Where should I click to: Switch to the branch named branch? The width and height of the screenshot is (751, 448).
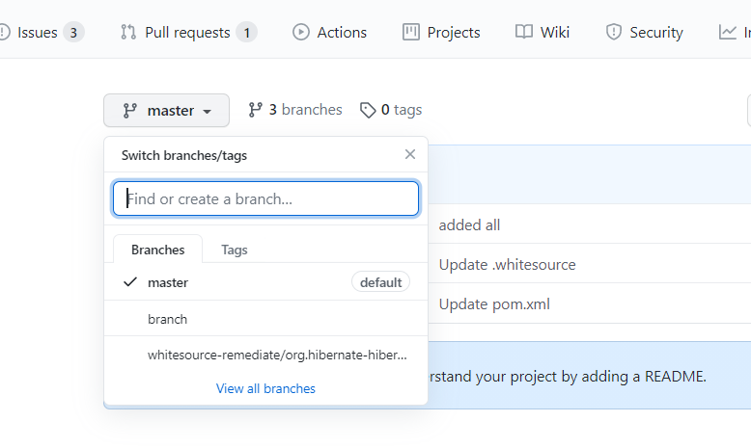tap(168, 319)
